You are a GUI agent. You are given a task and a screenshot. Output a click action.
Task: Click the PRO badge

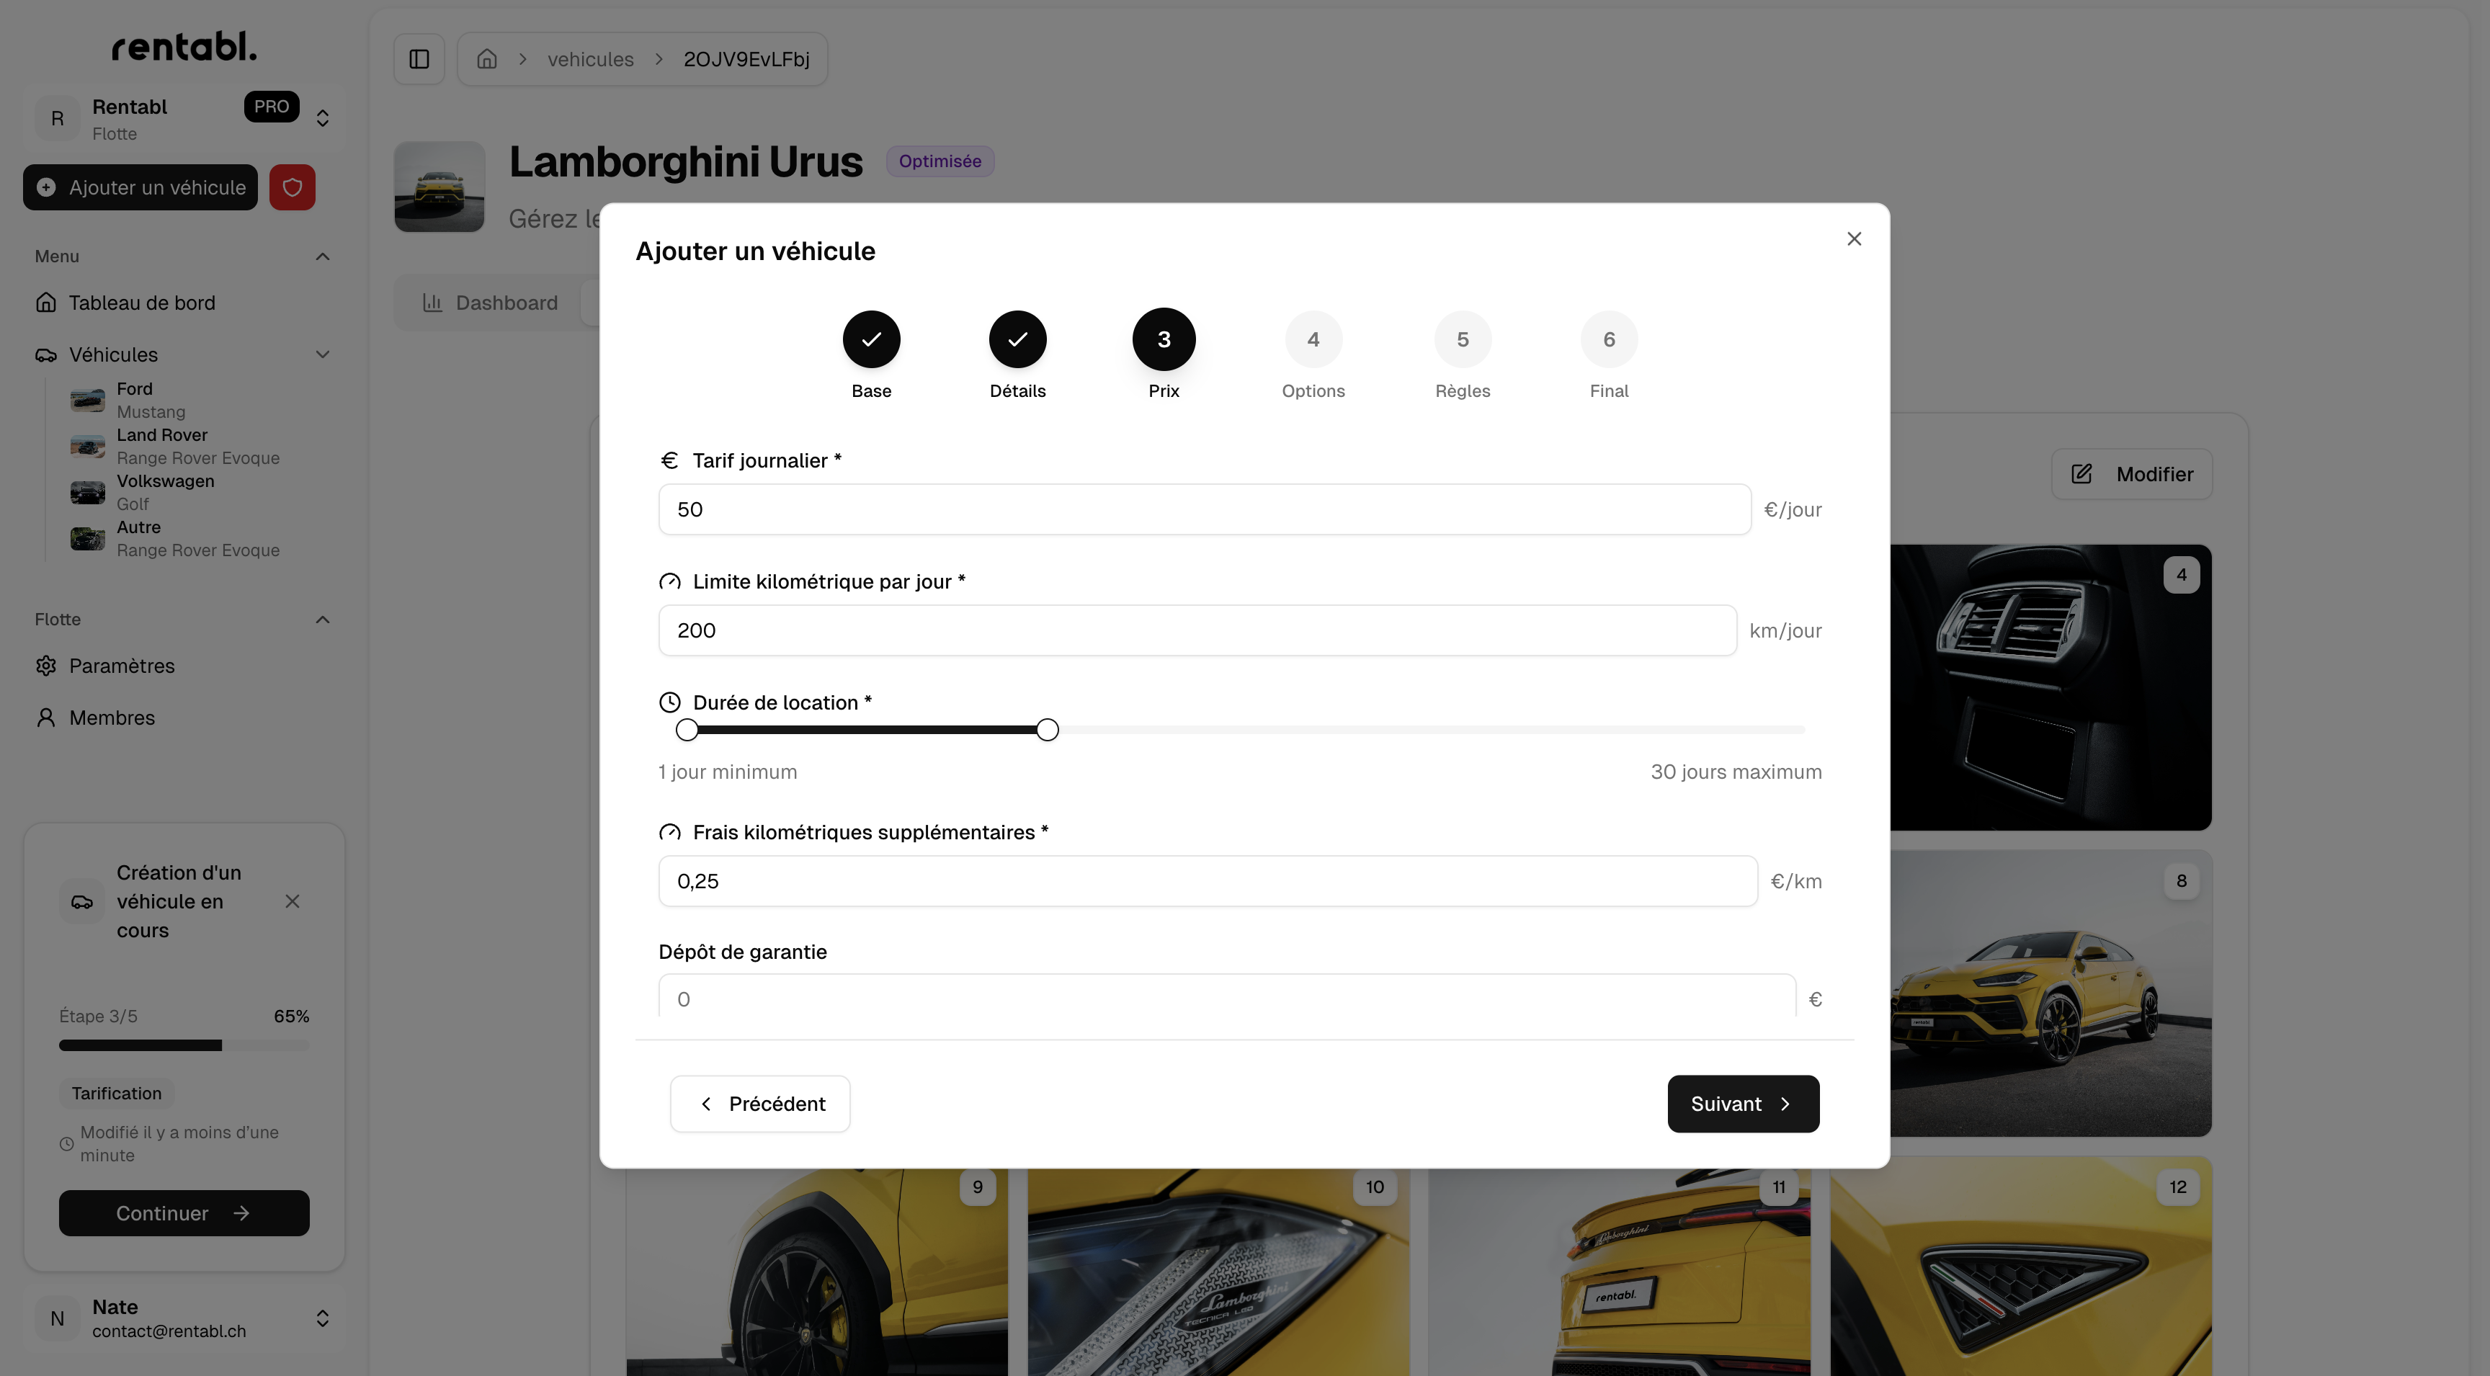click(272, 107)
